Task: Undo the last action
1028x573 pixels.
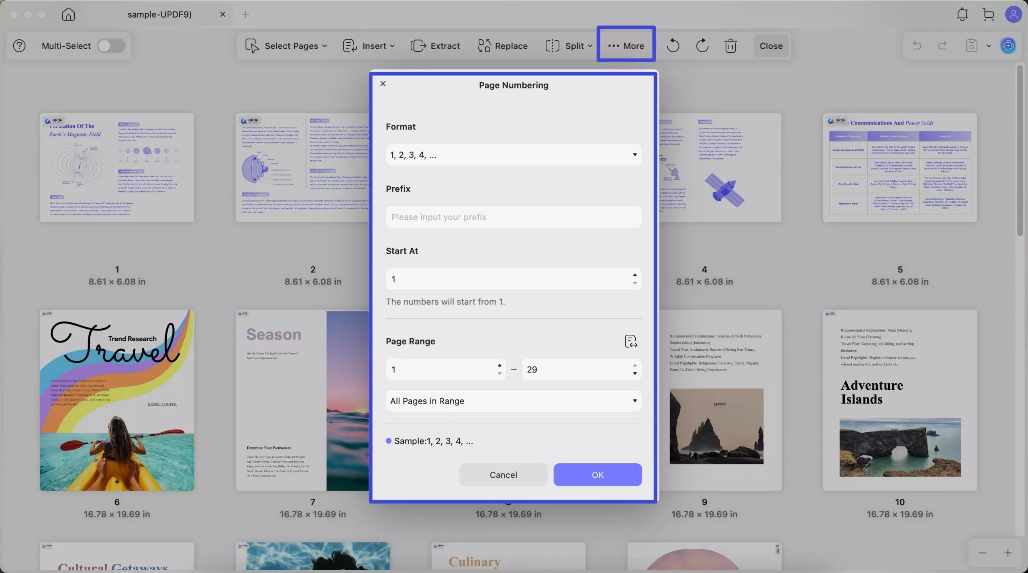Action: point(672,45)
